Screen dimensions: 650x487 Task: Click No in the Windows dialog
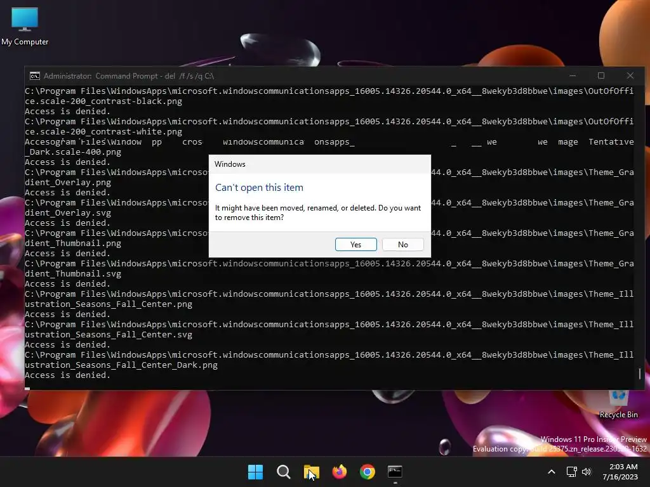pyautogui.click(x=402, y=244)
